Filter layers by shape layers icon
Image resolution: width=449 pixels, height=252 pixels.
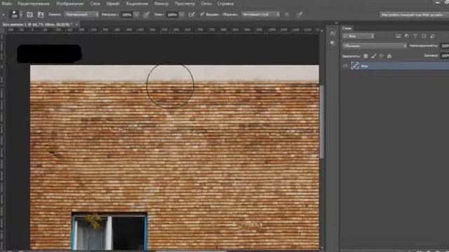(x=424, y=36)
